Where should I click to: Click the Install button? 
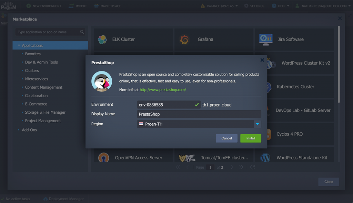[x=251, y=138]
